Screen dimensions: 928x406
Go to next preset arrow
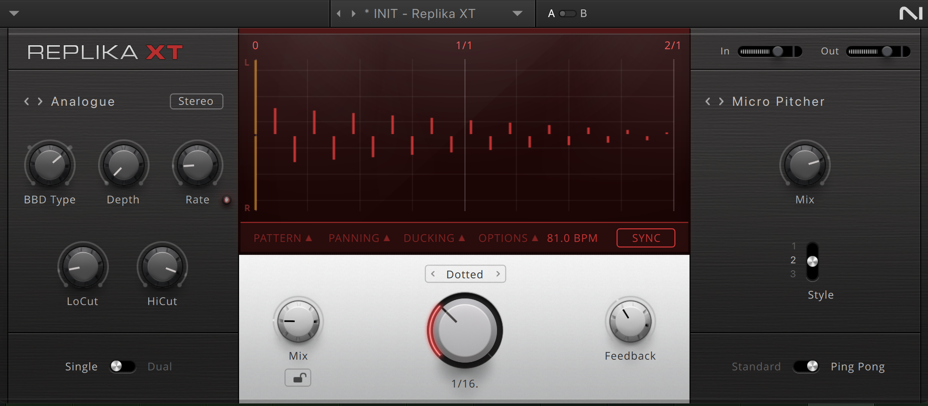pos(353,14)
